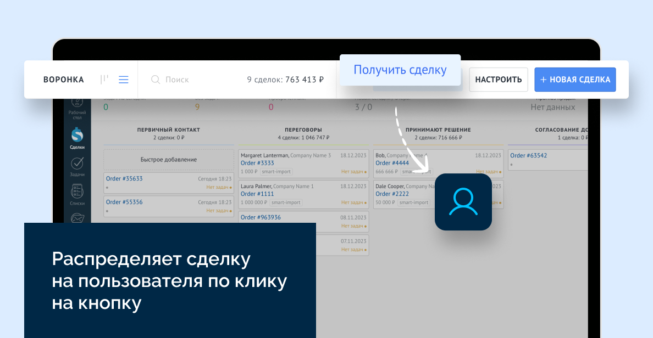The image size is (653, 338).
Task: Click smart-import tag on Order #1111
Action: (286, 202)
